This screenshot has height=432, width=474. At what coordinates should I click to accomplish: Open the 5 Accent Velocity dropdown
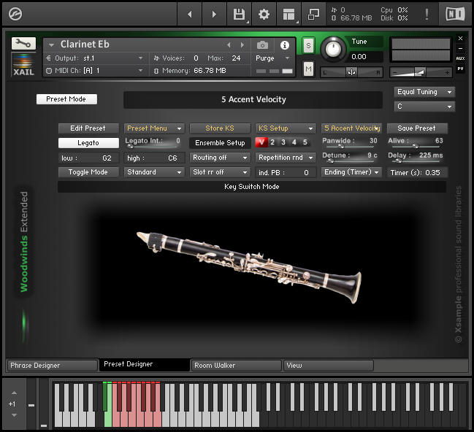coord(351,128)
